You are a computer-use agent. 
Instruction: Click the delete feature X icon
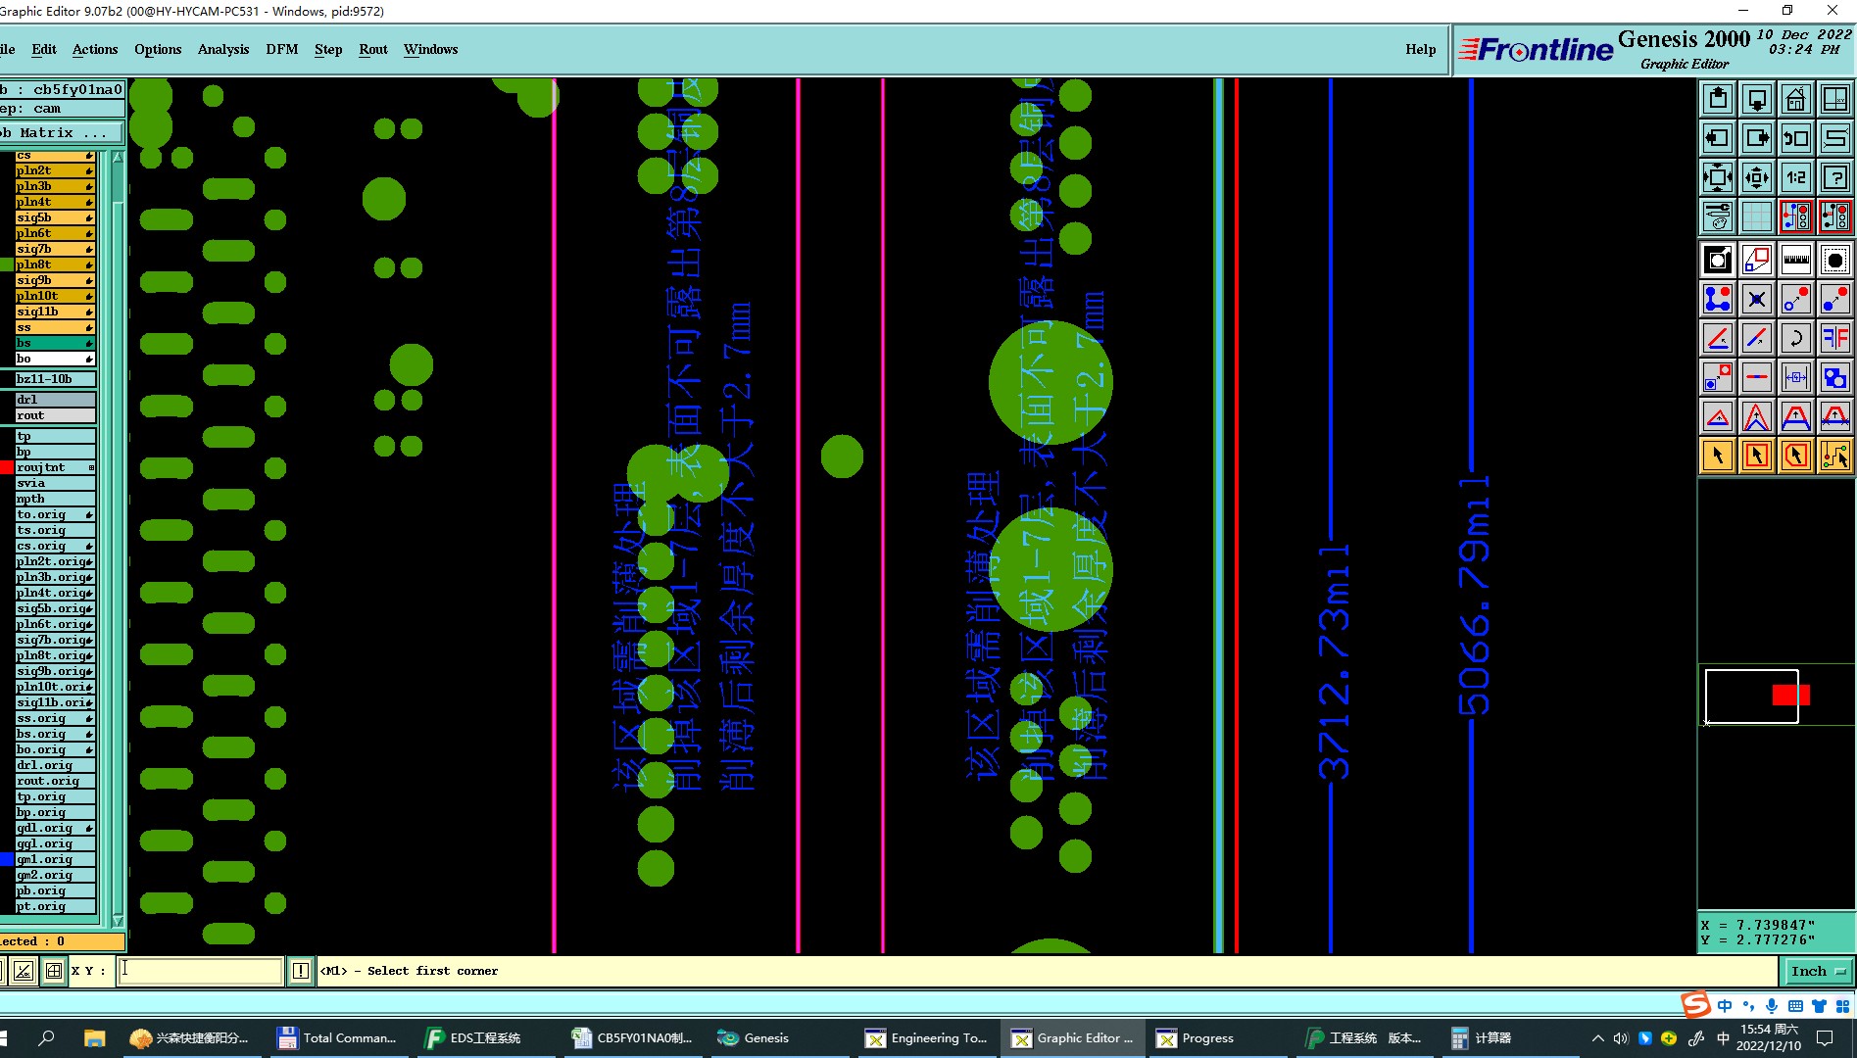[1757, 299]
